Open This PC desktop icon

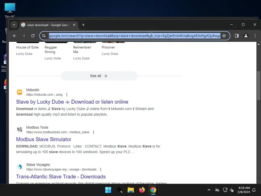click(x=10, y=10)
